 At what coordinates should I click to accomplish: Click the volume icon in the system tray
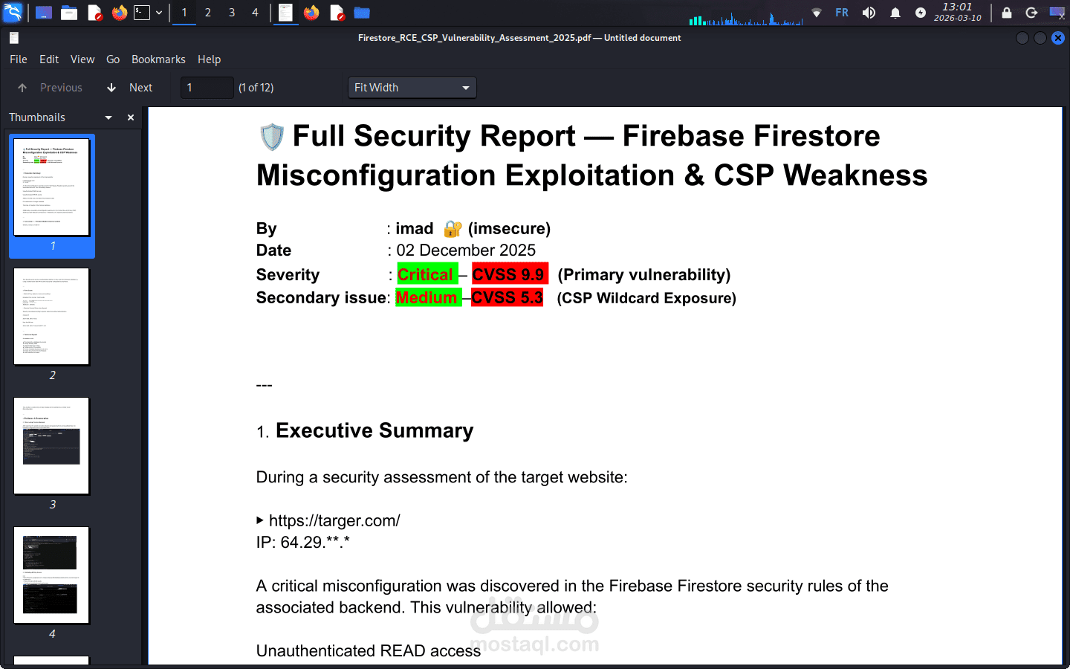point(869,13)
